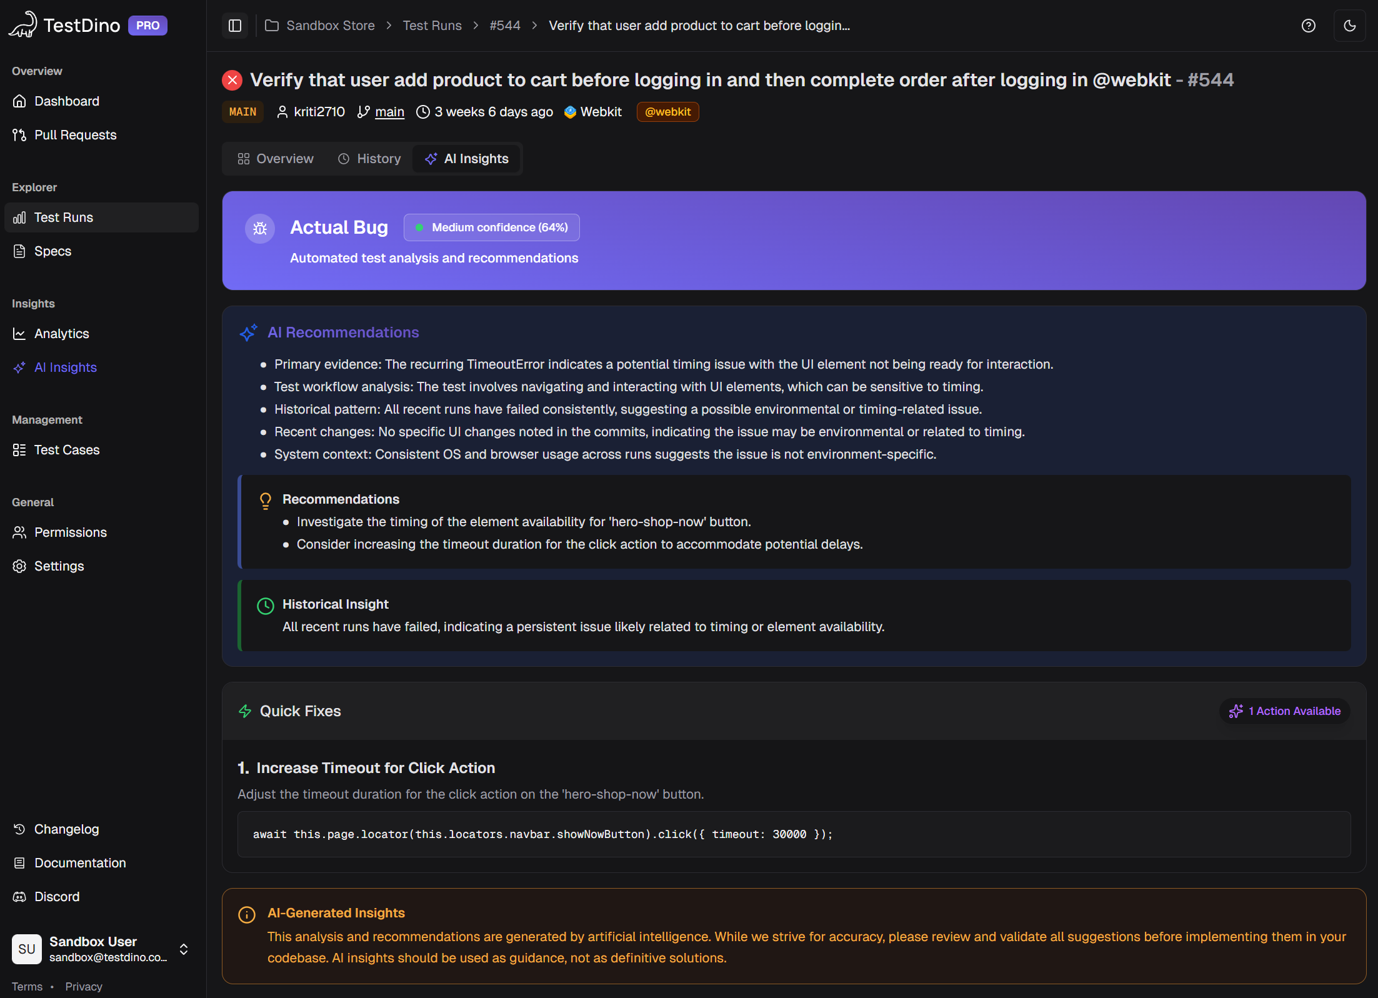Viewport: 1378px width, 998px height.
Task: Toggle dark mode with the moon icon
Action: (1349, 26)
